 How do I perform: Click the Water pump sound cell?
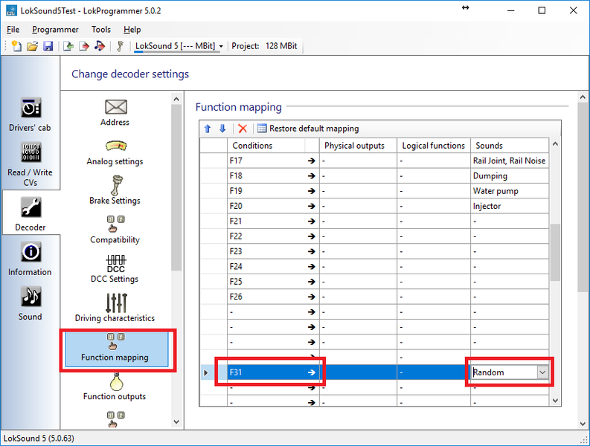click(510, 190)
